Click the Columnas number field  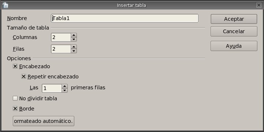pos(61,37)
